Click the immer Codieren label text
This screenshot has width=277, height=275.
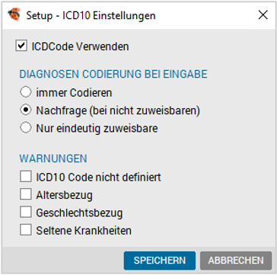(x=74, y=93)
